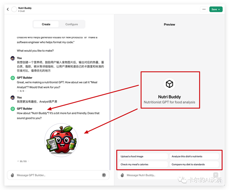The height and width of the screenshot is (190, 229).
Task: Click the cube icon above Nutri Buddy title
Action: pyautogui.click(x=169, y=84)
